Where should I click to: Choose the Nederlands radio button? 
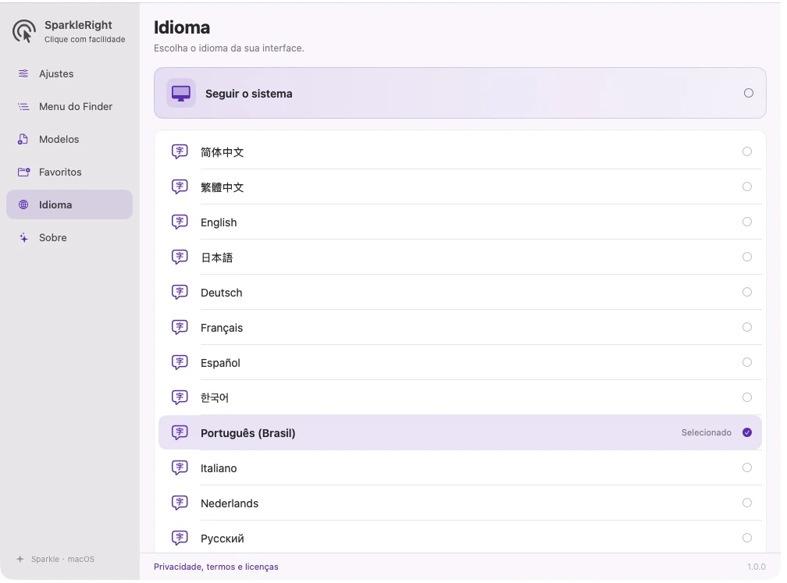[747, 503]
